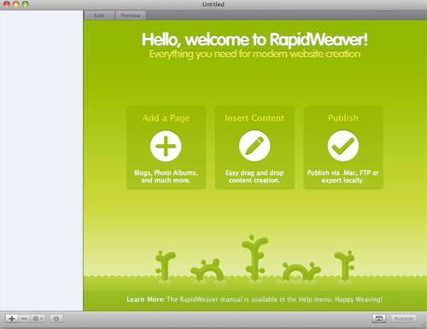
Task: Click the Add a Page plus circle icon
Action: tap(166, 146)
